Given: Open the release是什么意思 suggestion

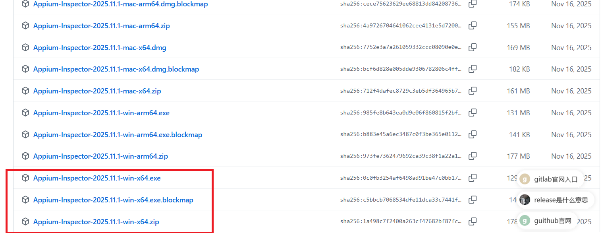Looking at the screenshot, I should click(x=555, y=200).
